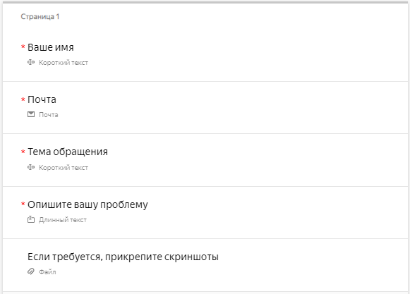Click the long text icon under Опишите вашу проблему
The height and width of the screenshot is (294, 410).
click(31, 219)
